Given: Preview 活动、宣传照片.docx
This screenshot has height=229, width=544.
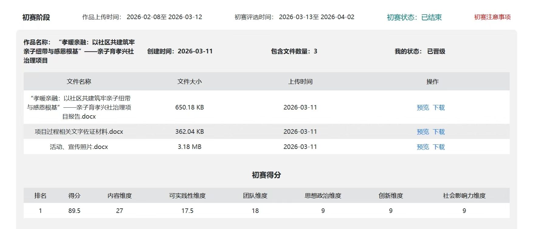Looking at the screenshot, I should 423,147.
